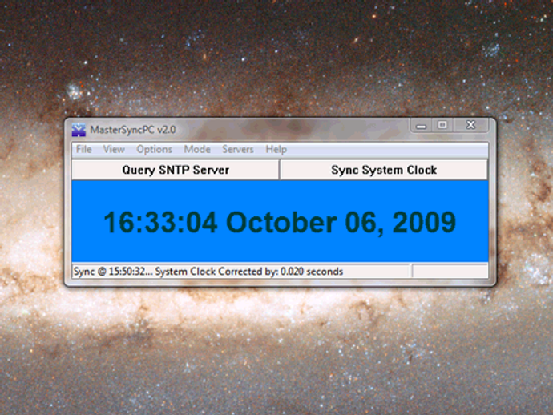Image resolution: width=553 pixels, height=415 pixels.
Task: Click the status text 'System Clock Corrected by: 0.020 seconds'
Action: [x=249, y=272]
